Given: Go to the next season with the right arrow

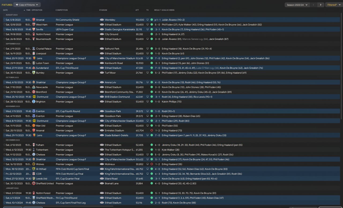Looking at the screenshot, I should tap(320, 5).
